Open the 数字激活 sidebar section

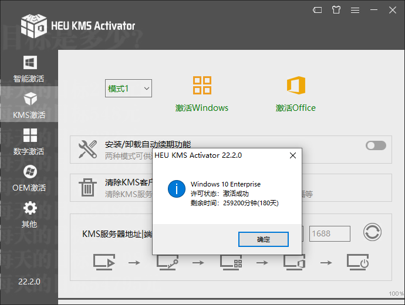pyautogui.click(x=29, y=141)
